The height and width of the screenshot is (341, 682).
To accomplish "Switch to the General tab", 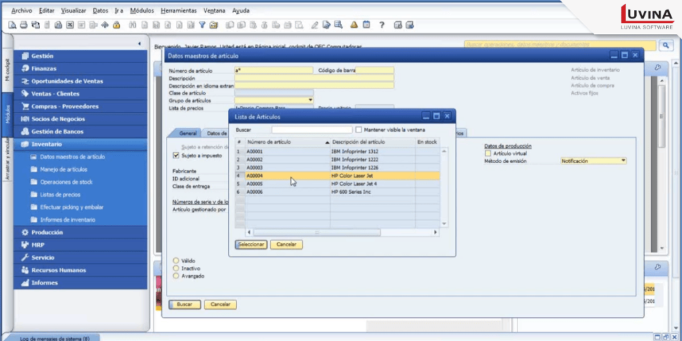I will point(187,133).
